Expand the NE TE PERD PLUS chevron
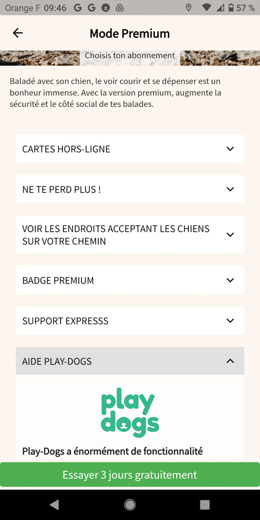The height and width of the screenshot is (520, 260). [x=230, y=189]
